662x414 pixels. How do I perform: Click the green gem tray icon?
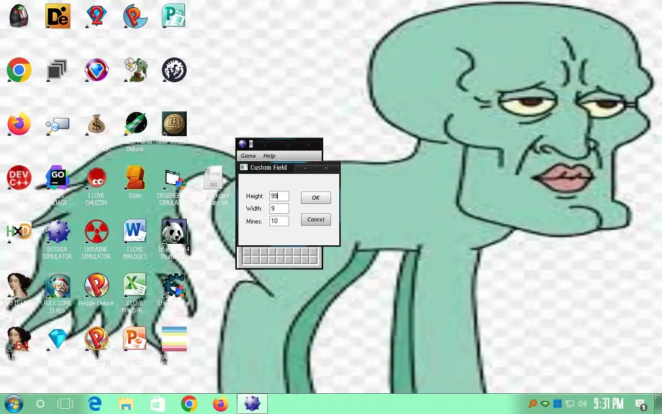tap(545, 404)
